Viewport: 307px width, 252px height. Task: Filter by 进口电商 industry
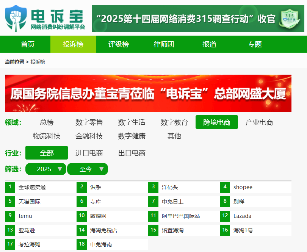[89, 153]
